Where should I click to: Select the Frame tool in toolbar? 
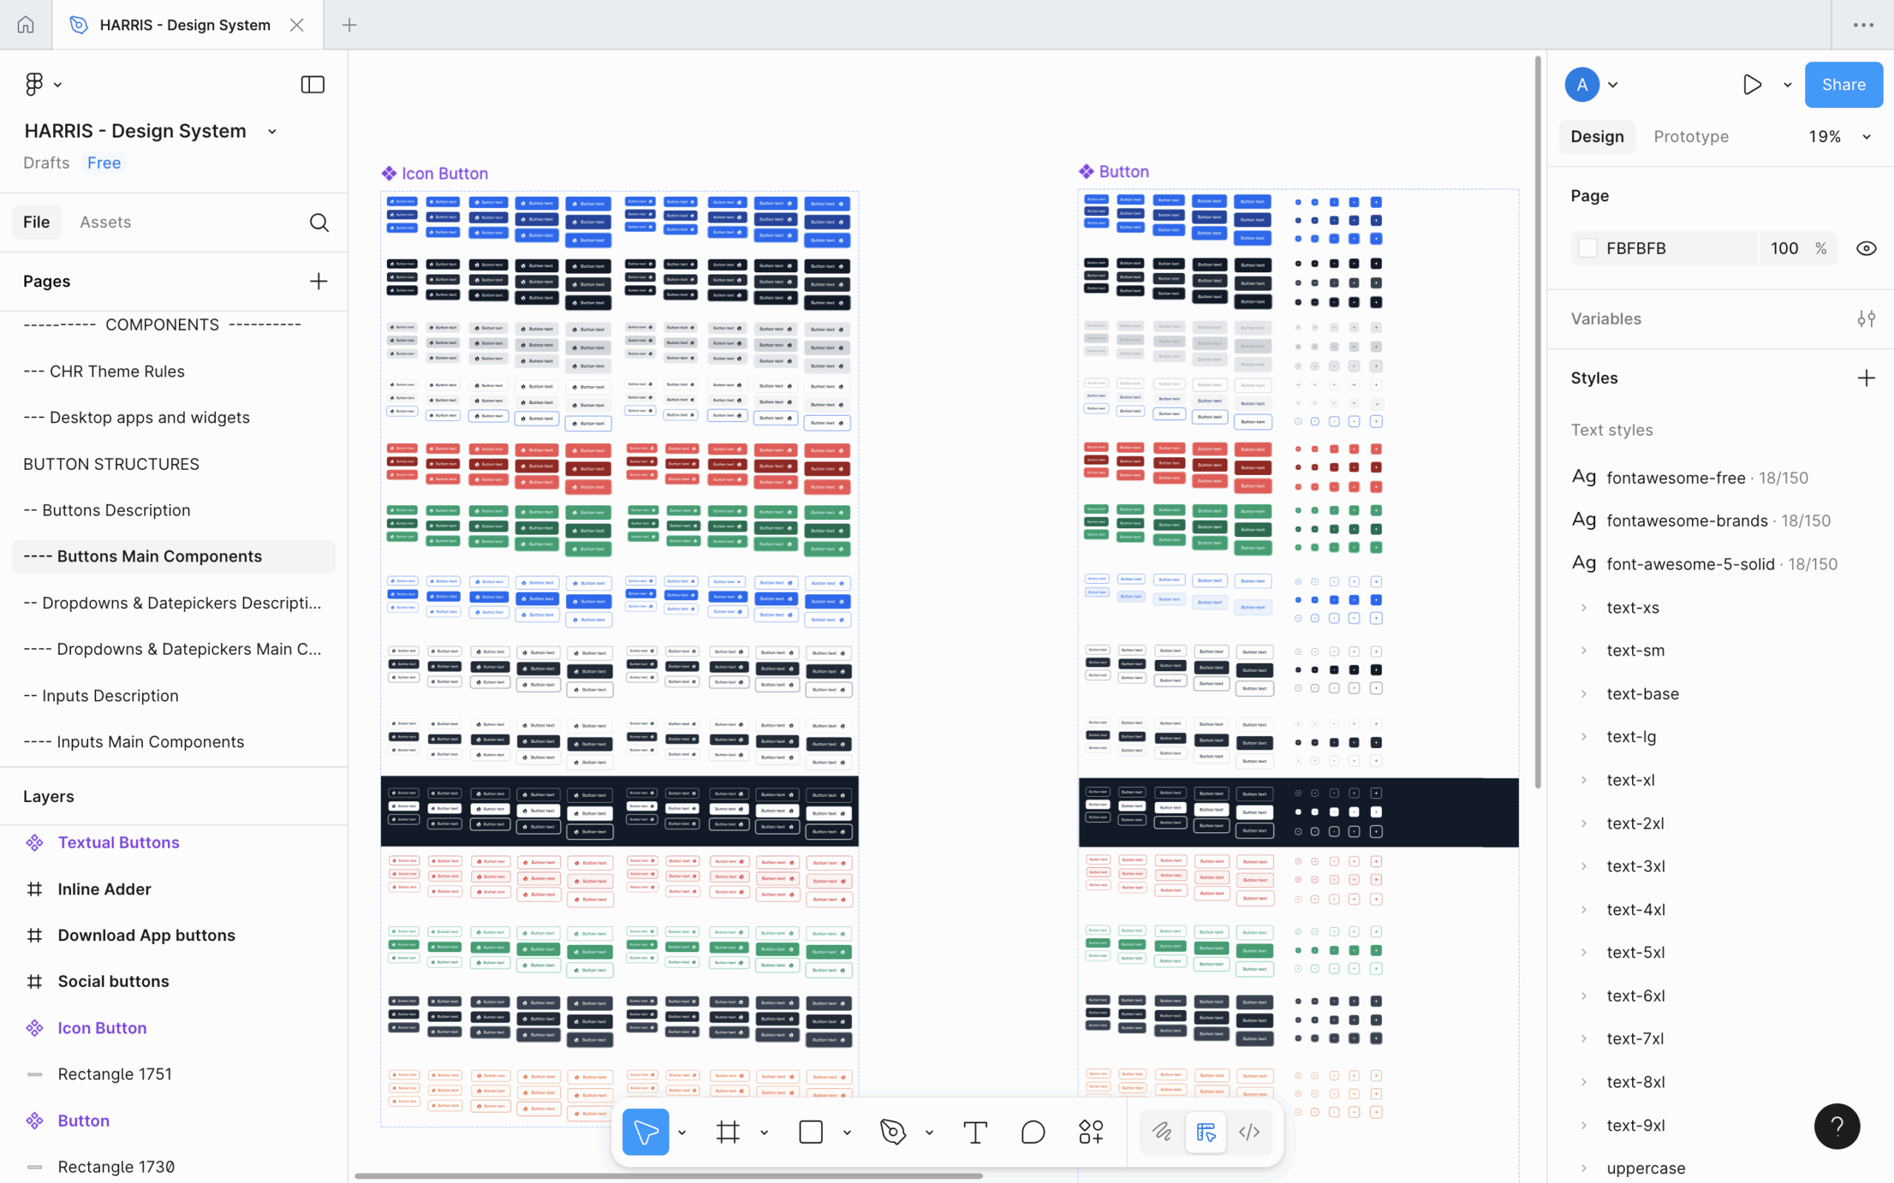[727, 1132]
